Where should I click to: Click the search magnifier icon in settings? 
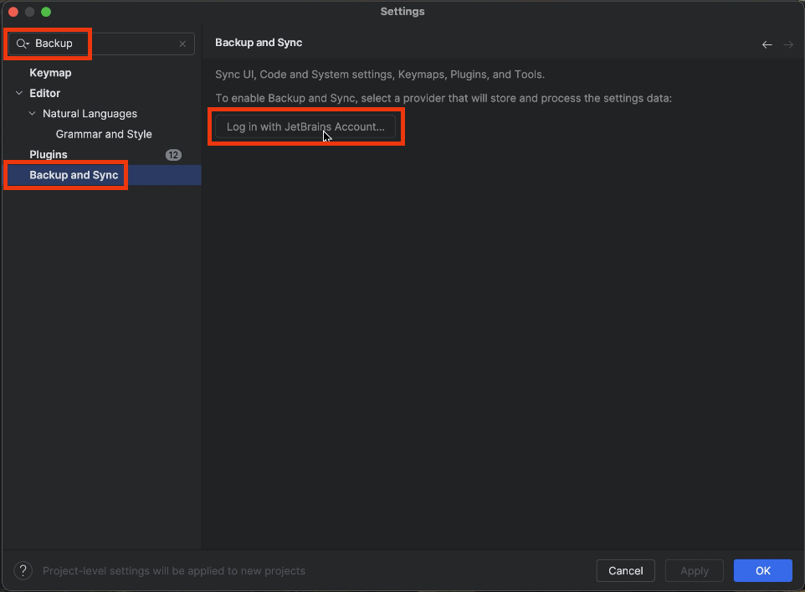point(22,44)
